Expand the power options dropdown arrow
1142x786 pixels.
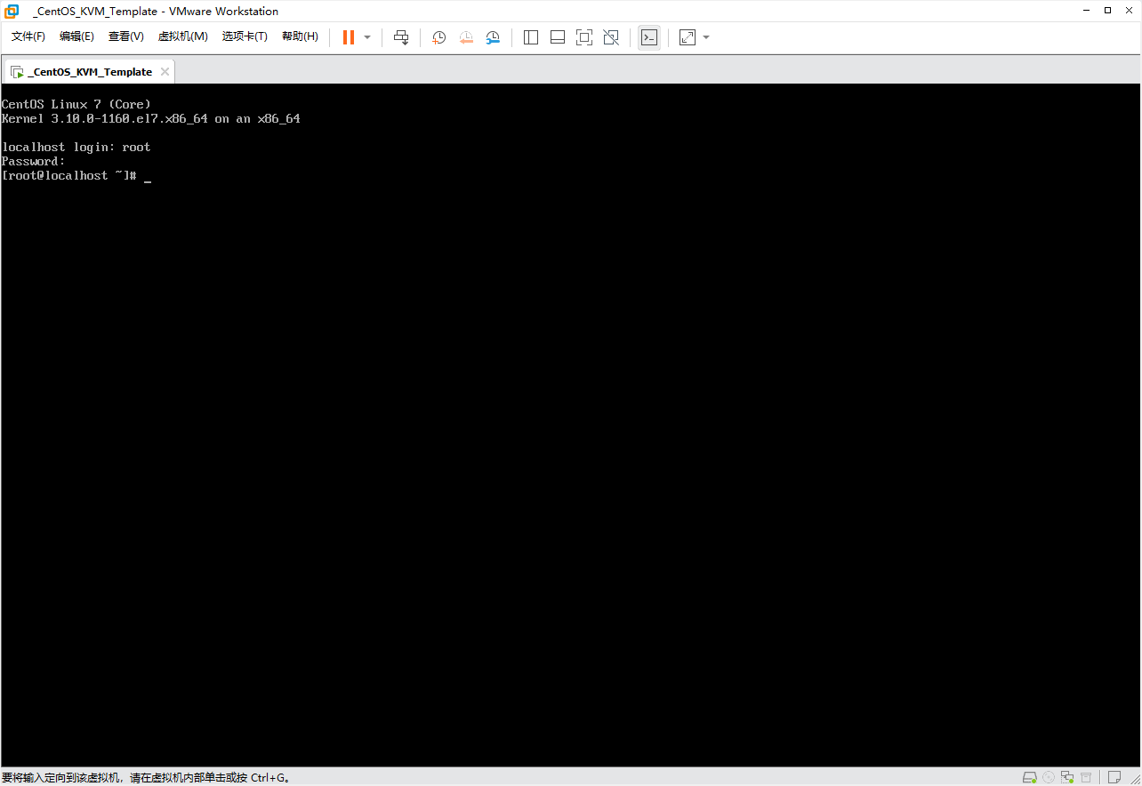click(x=367, y=37)
